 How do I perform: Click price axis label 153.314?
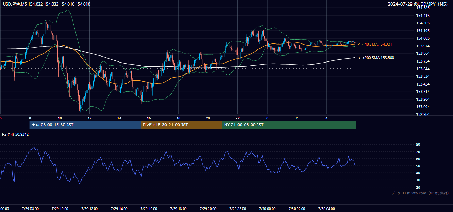tap(423, 92)
